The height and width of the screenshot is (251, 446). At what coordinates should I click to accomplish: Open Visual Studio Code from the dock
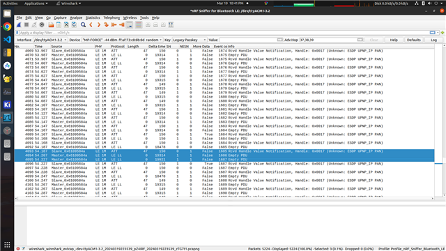[x=7, y=40]
